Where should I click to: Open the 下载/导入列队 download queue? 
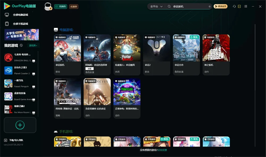tap(14, 140)
